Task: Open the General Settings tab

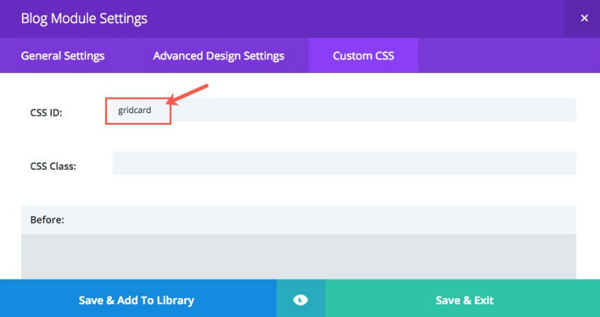Action: point(63,56)
